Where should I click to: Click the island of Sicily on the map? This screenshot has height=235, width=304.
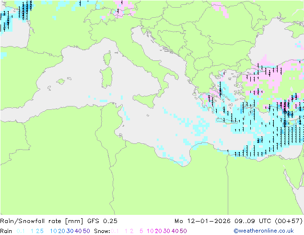146,100
